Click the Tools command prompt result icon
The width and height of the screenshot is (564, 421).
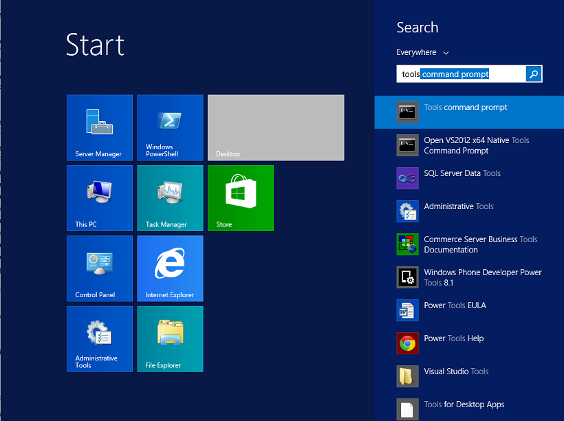click(408, 112)
